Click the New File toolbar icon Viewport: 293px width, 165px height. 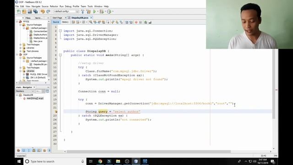pyautogui.click(x=19, y=11)
